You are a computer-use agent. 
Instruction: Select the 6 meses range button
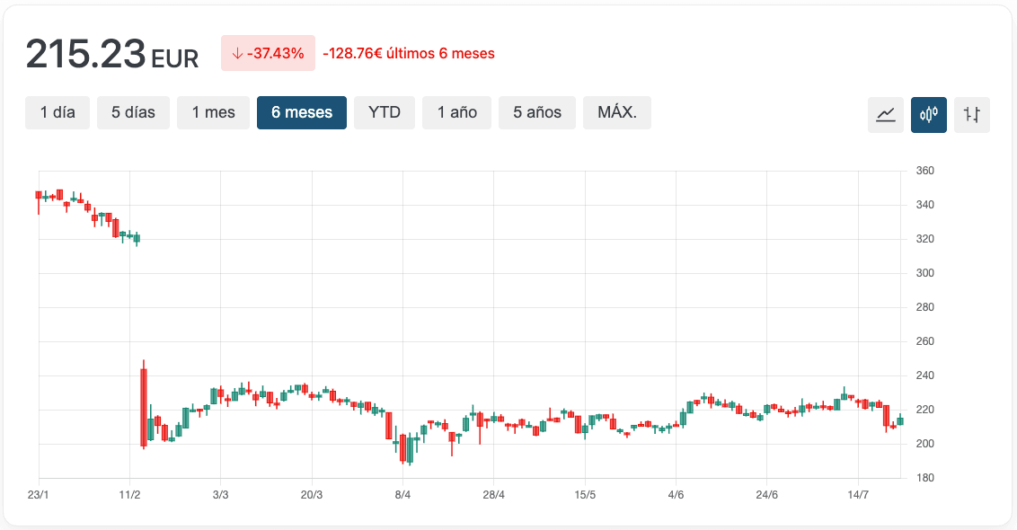[302, 112]
